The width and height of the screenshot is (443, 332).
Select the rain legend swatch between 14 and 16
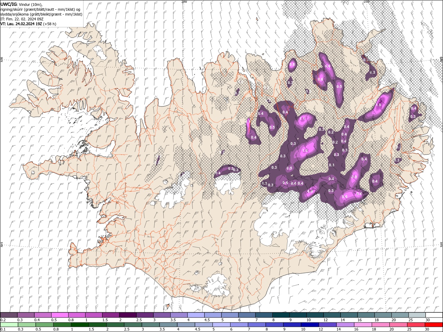click(x=345, y=325)
